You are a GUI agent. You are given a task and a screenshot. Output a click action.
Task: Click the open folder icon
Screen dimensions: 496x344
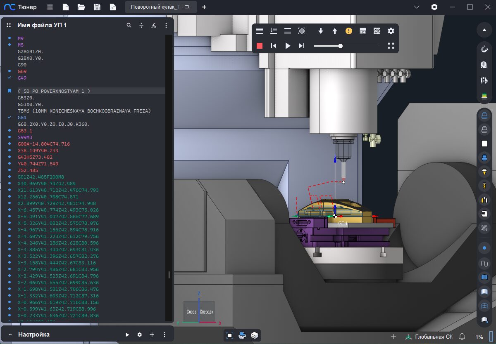[x=81, y=7]
